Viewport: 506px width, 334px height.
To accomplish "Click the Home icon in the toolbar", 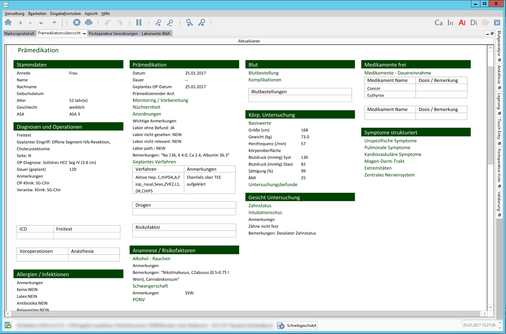I will (x=8, y=22).
